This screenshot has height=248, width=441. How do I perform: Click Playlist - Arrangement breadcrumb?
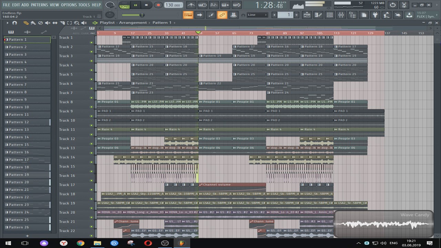click(123, 23)
